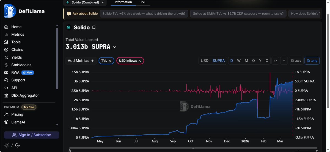This screenshot has height=152, width=330.
Task: Click the How does Solido's suggestion chip
Action: (x=305, y=13)
